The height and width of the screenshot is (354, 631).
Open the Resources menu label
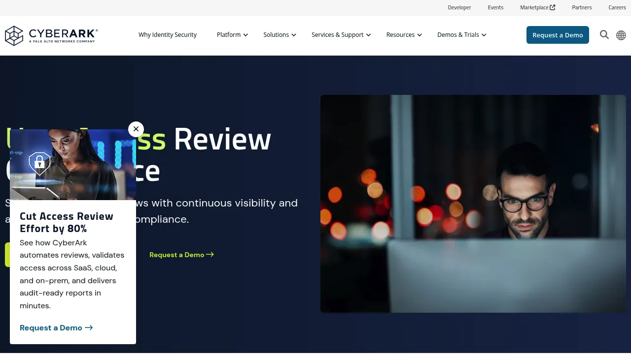point(400,35)
